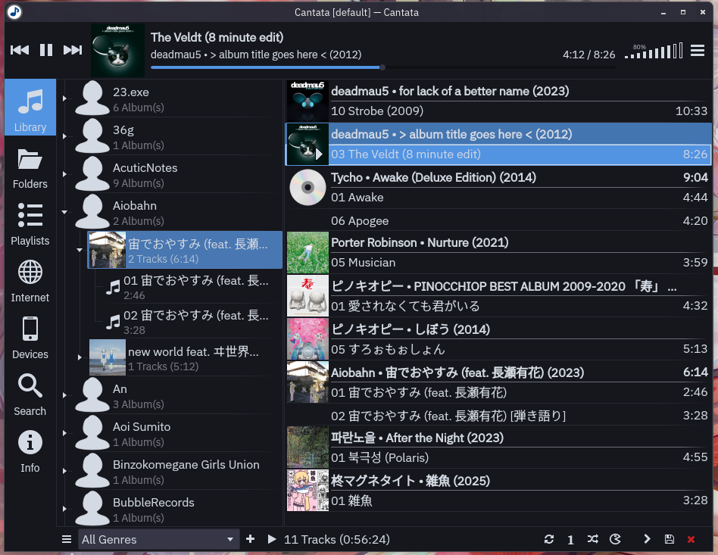This screenshot has height=555, width=718.
Task: Click the BubbleRecords artist avatar
Action: pyautogui.click(x=92, y=509)
